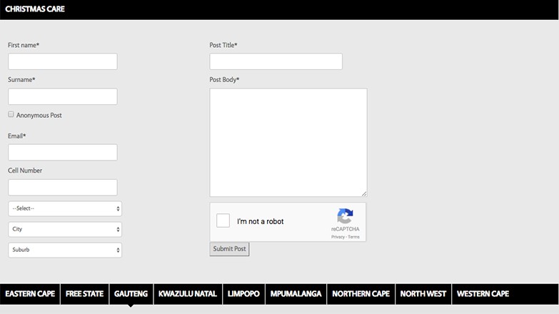Click the reCAPTCHA logo icon
Screen dimensions: 559x314
coord(346,216)
